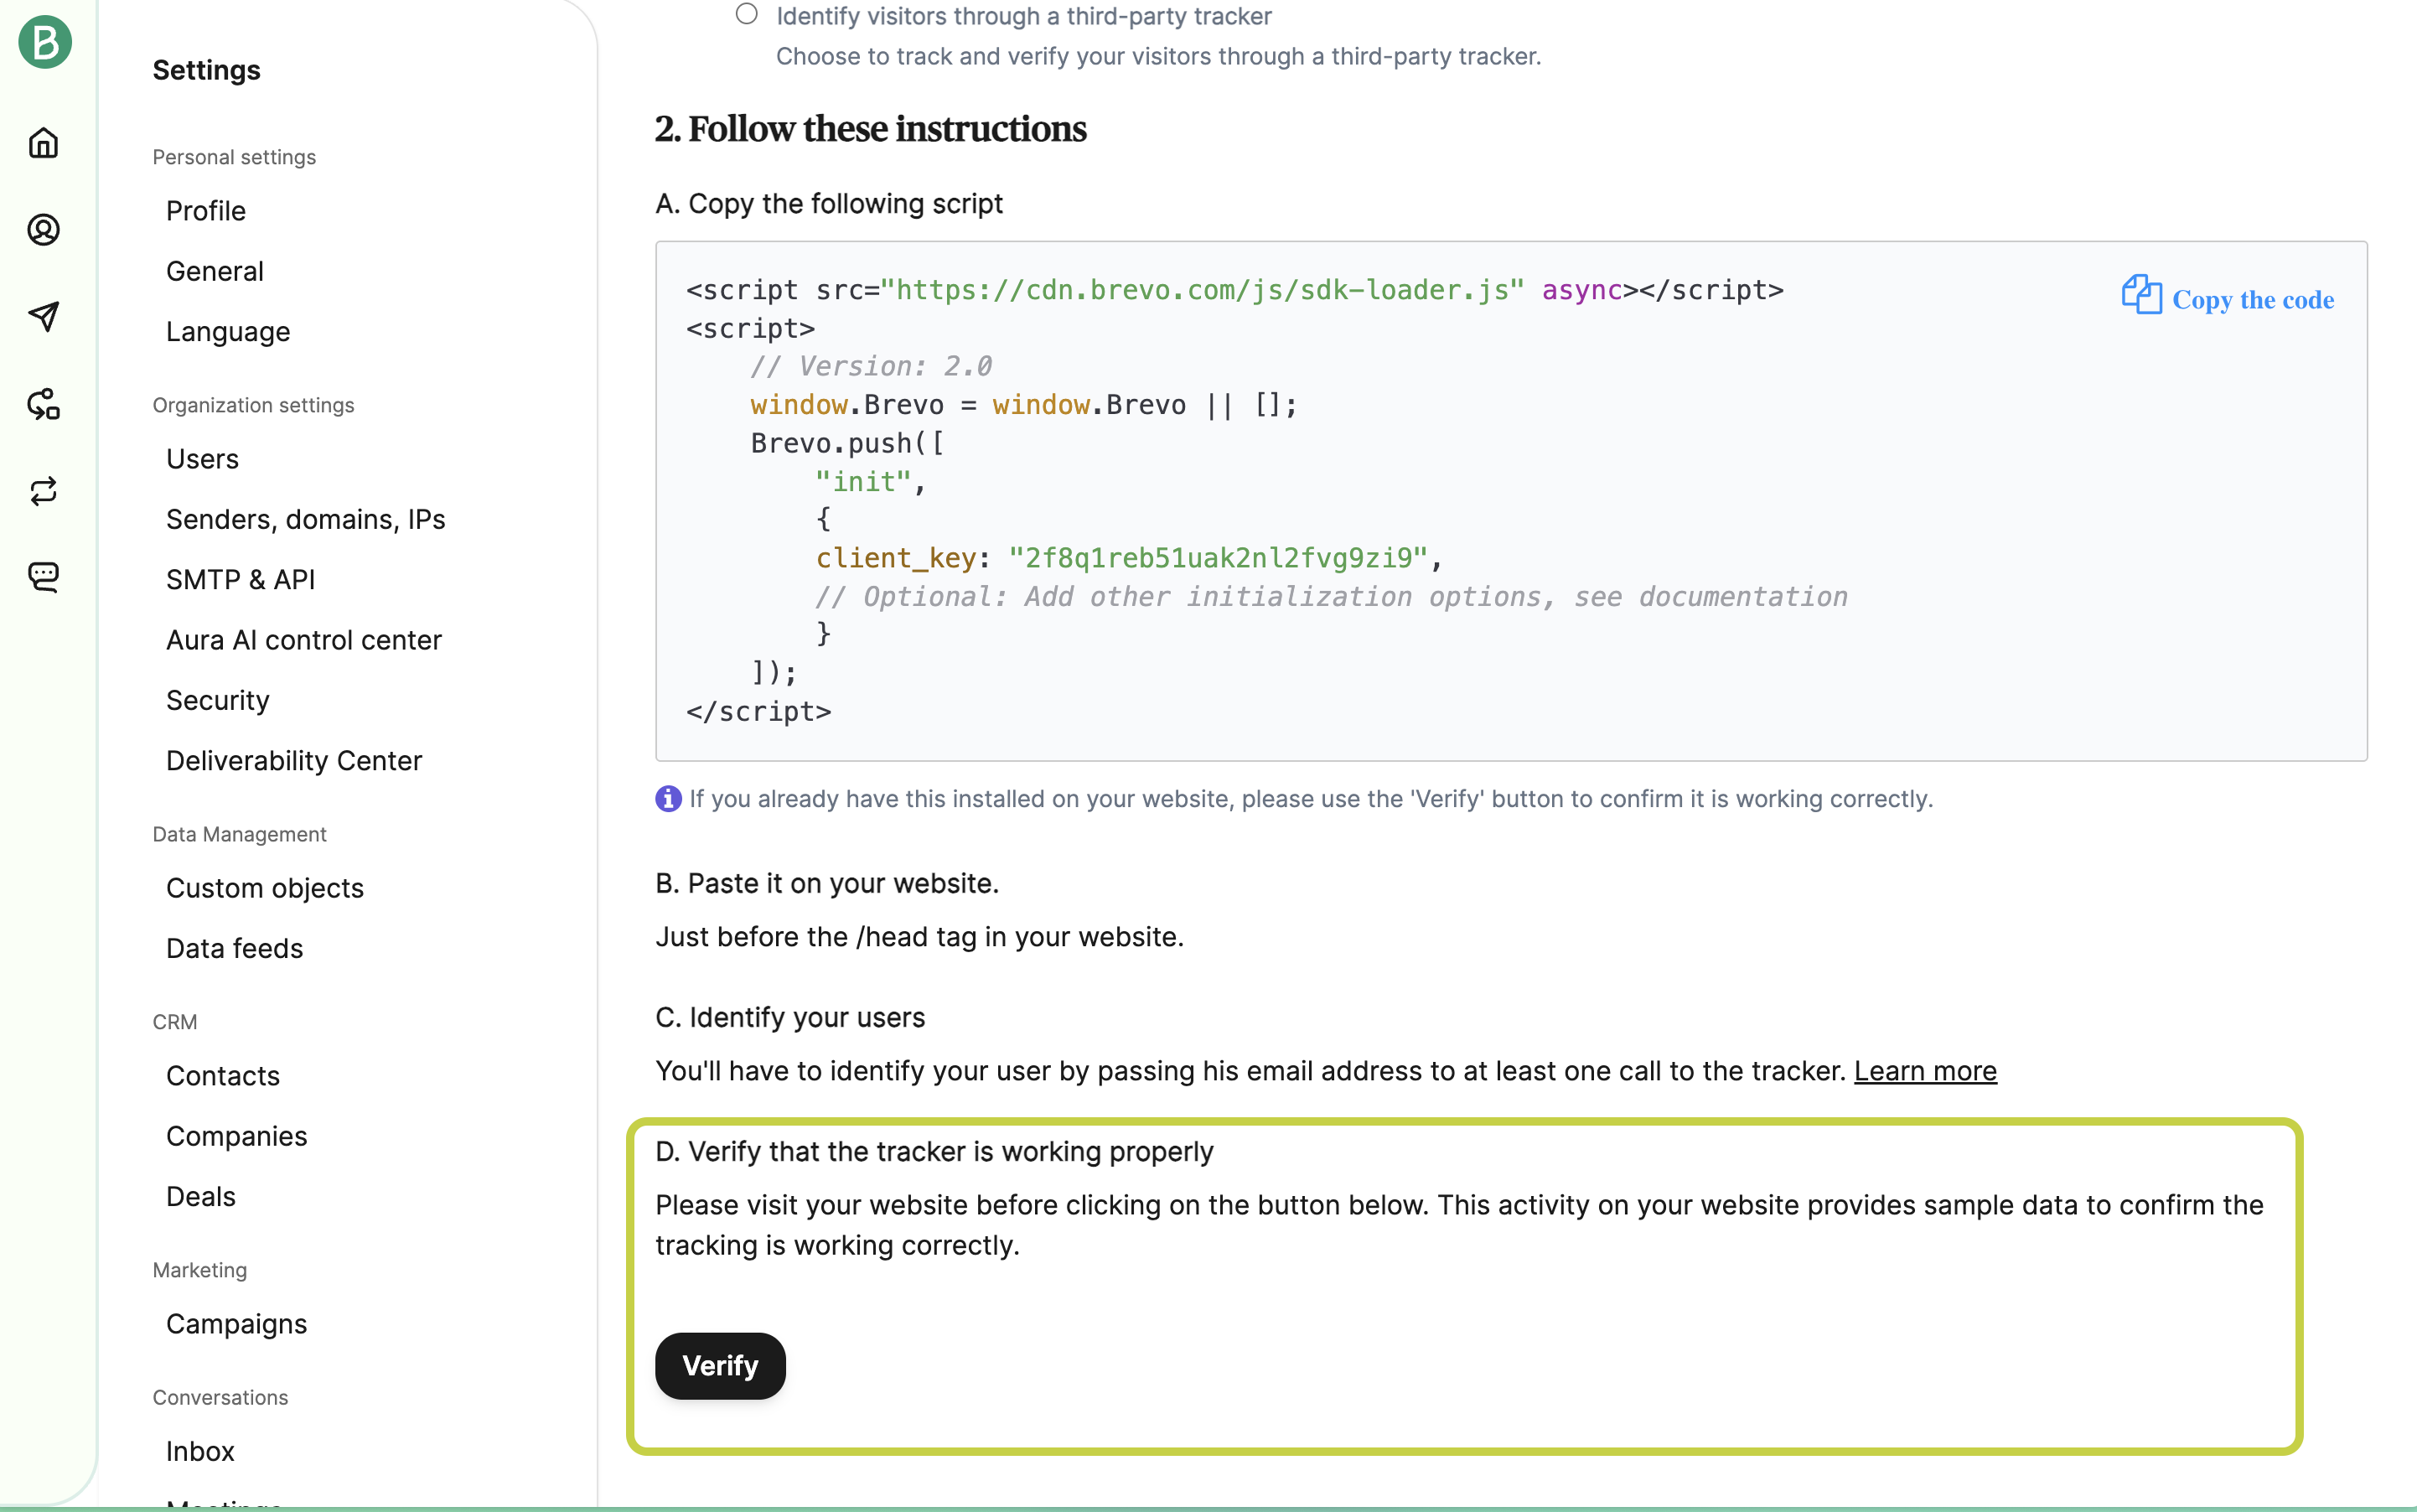Click the sdk-loader.js URL in the script
The height and width of the screenshot is (1512, 2417).
tap(1202, 290)
